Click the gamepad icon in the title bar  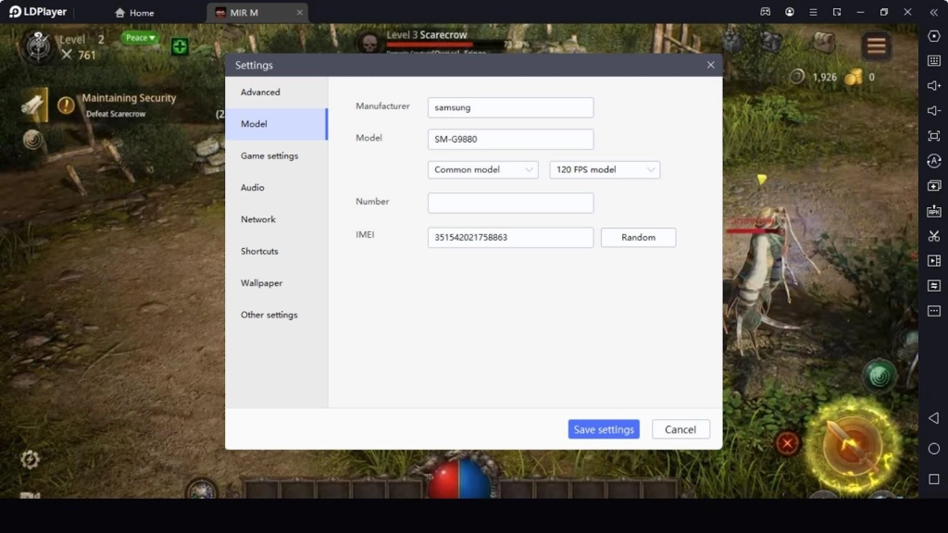764,11
